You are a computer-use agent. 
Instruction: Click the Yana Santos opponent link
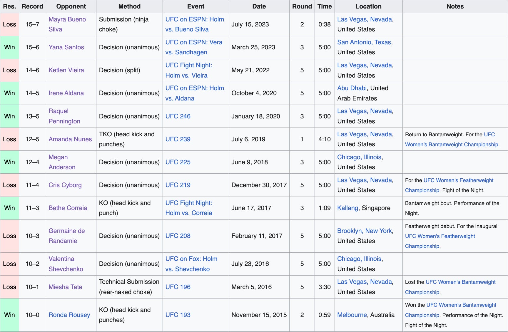coord(66,47)
